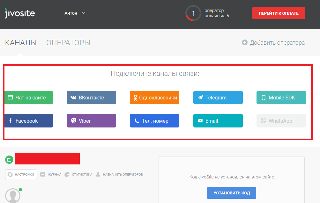
Task: Click the ПЕРЕЙТИ К ОПЛАТЕ button
Action: (x=279, y=13)
